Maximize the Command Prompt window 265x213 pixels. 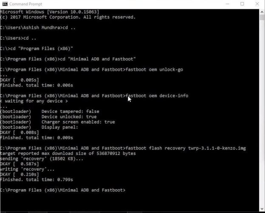pyautogui.click(x=242, y=4)
